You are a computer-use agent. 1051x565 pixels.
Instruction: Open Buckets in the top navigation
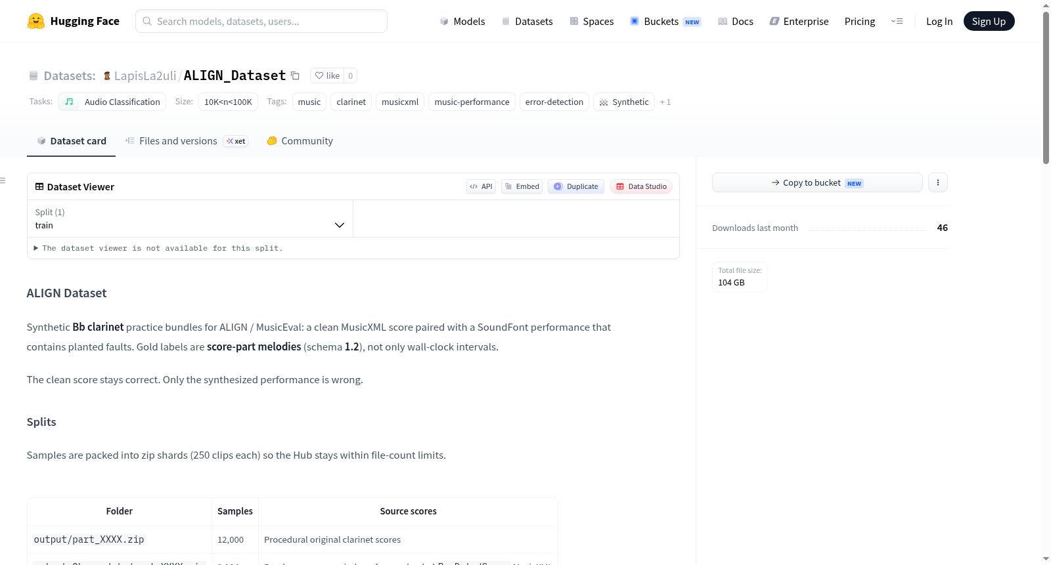tap(665, 21)
